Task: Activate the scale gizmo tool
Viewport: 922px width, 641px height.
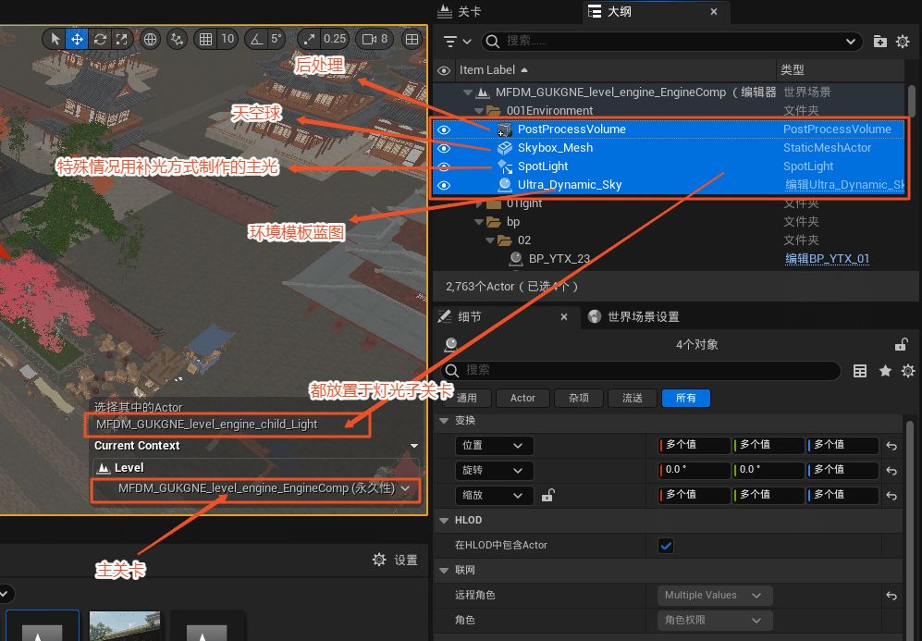Action: pyautogui.click(x=122, y=39)
